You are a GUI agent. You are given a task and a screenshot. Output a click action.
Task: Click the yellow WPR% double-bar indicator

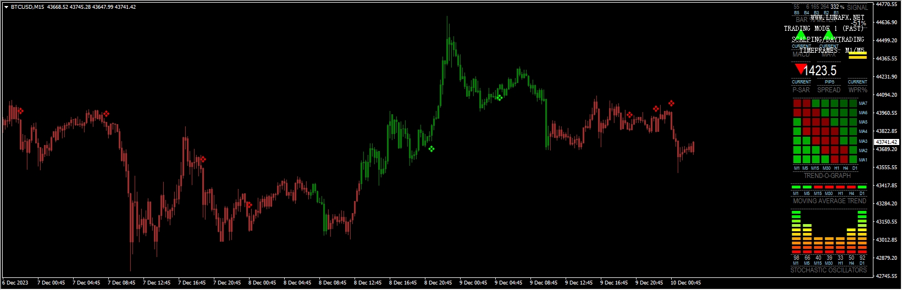click(x=857, y=55)
